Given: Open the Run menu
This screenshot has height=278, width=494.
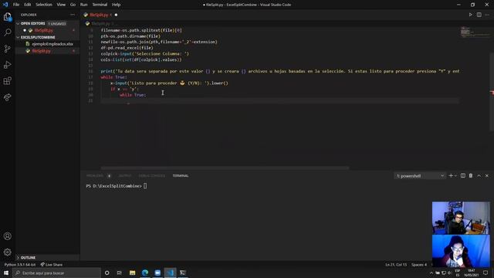Looking at the screenshot, I should coord(83,5).
